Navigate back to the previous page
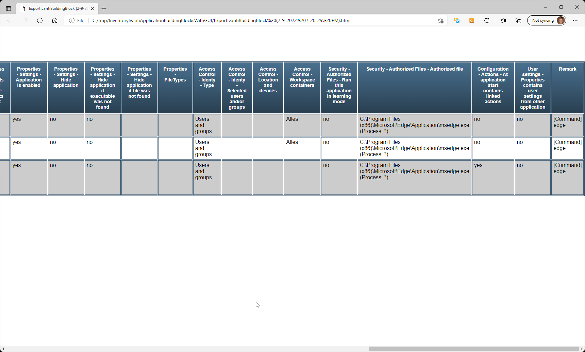Image resolution: width=585 pixels, height=352 pixels. (10, 20)
